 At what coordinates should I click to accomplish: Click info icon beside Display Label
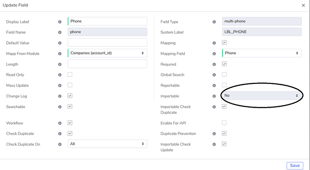point(60,22)
